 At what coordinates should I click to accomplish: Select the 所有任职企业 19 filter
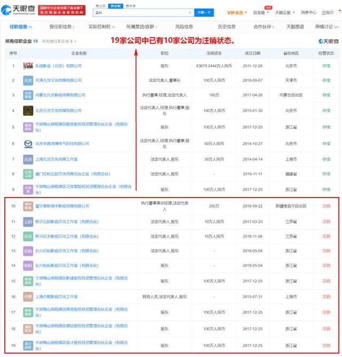click(21, 41)
